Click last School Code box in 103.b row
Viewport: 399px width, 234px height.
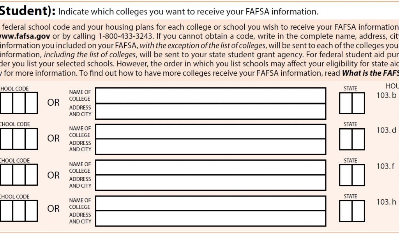tap(31, 103)
